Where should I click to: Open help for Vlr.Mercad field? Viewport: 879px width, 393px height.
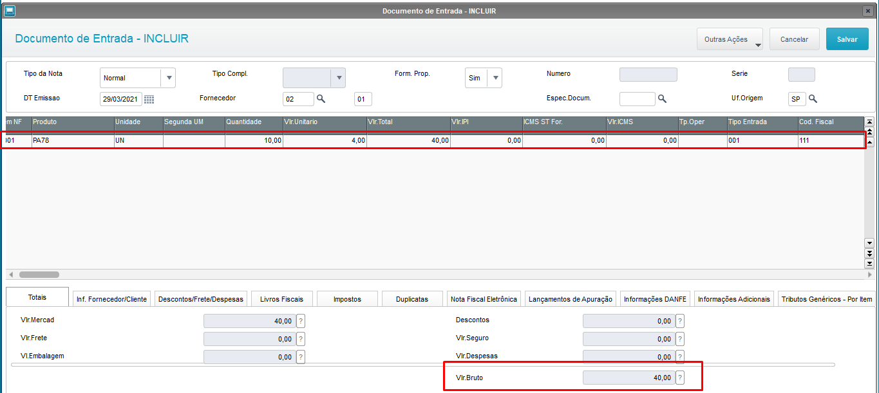coord(301,321)
